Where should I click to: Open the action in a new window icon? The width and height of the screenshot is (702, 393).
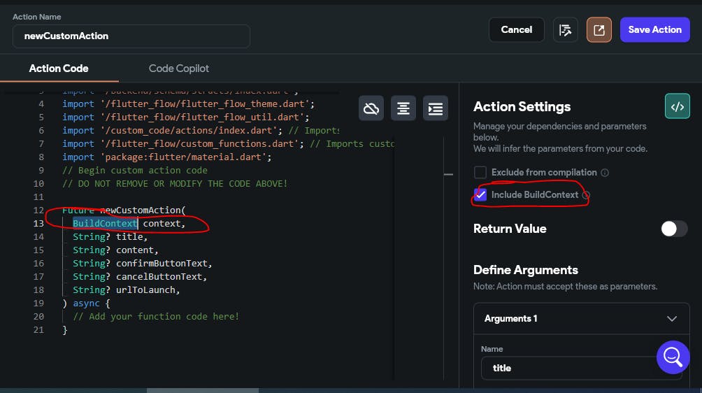tap(599, 30)
